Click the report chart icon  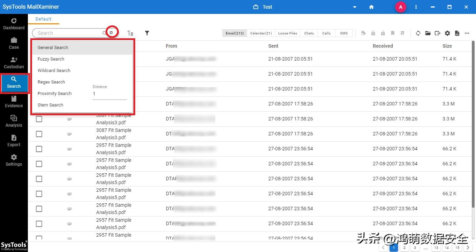pos(457,33)
